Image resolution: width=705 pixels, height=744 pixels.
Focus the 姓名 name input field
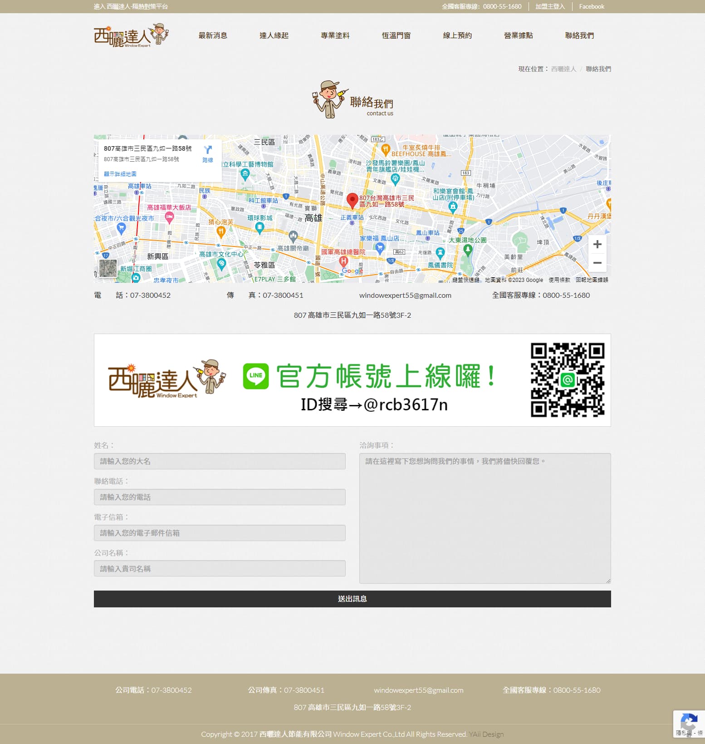(x=220, y=461)
